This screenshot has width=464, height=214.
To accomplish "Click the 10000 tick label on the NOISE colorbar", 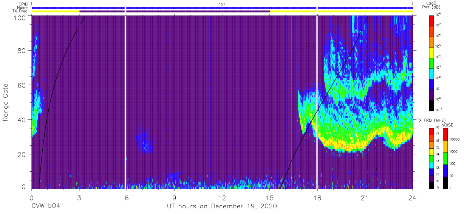I will pyautogui.click(x=455, y=140).
